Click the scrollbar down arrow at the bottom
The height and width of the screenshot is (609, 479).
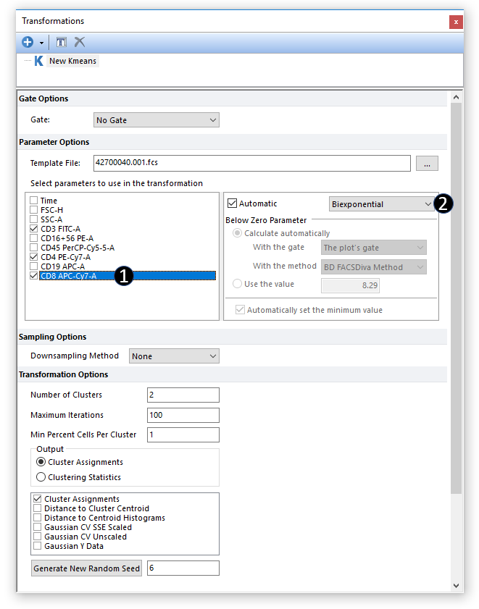457,585
